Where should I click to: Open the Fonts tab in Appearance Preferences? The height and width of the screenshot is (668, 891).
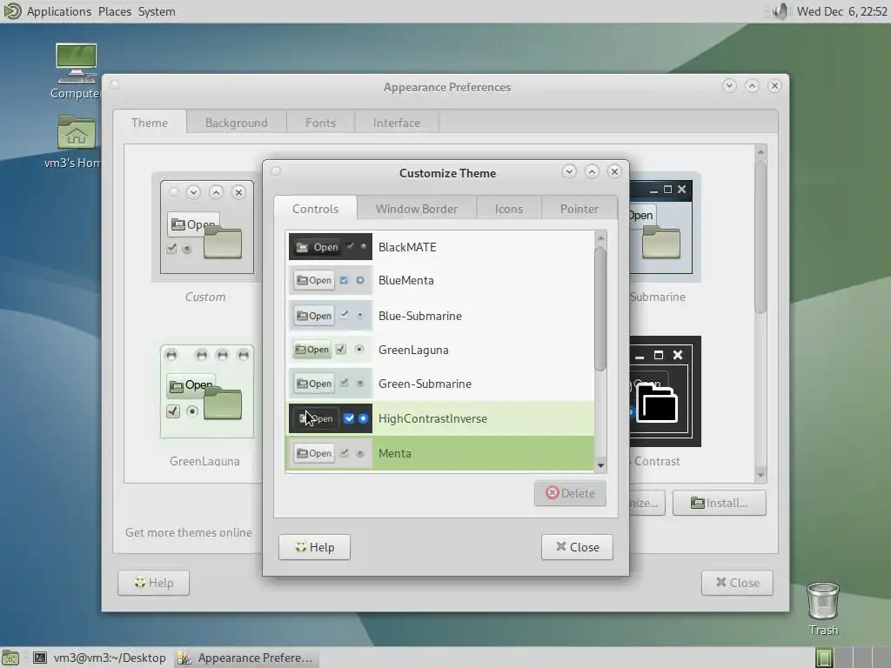320,123
